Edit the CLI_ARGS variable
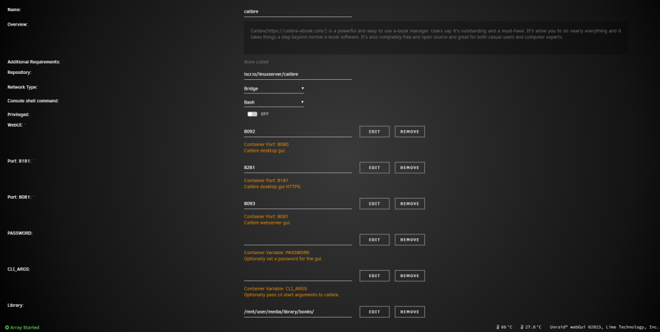The height and width of the screenshot is (332, 660). click(374, 276)
